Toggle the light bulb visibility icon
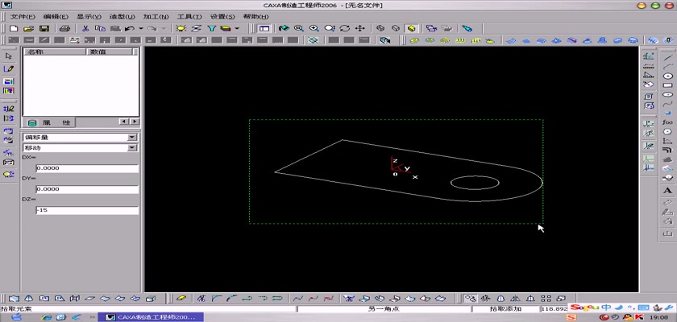 [181, 28]
